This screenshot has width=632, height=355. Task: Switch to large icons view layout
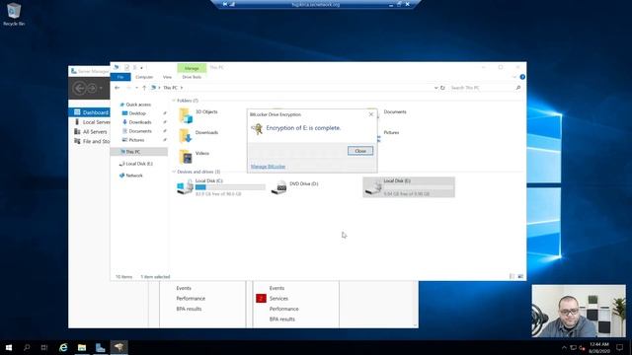tap(520, 276)
